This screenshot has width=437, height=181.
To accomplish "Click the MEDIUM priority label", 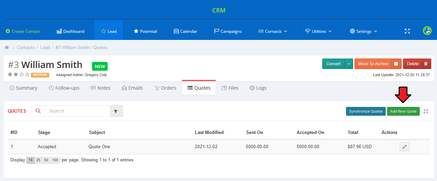I will pos(40,75).
